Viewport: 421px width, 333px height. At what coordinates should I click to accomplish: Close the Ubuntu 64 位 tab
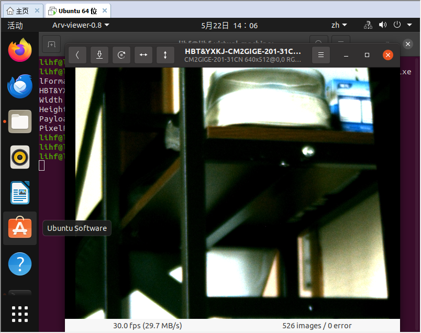click(105, 10)
